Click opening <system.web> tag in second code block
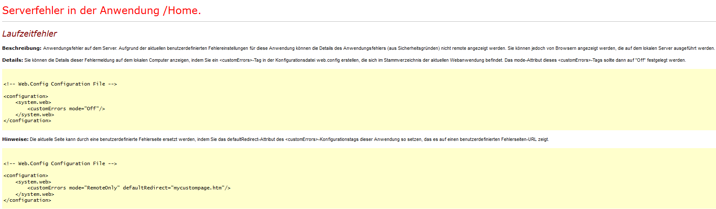The width and height of the screenshot is (716, 209). (x=33, y=182)
